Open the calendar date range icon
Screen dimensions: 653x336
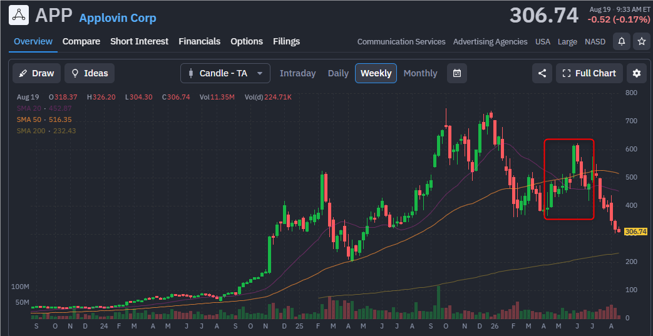point(457,73)
